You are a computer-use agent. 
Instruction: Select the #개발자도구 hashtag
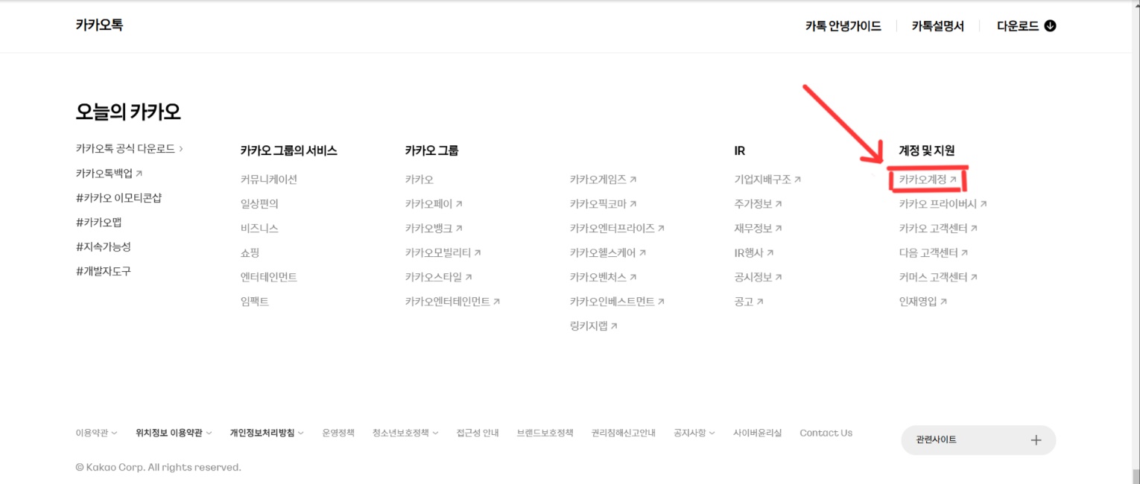(x=103, y=271)
